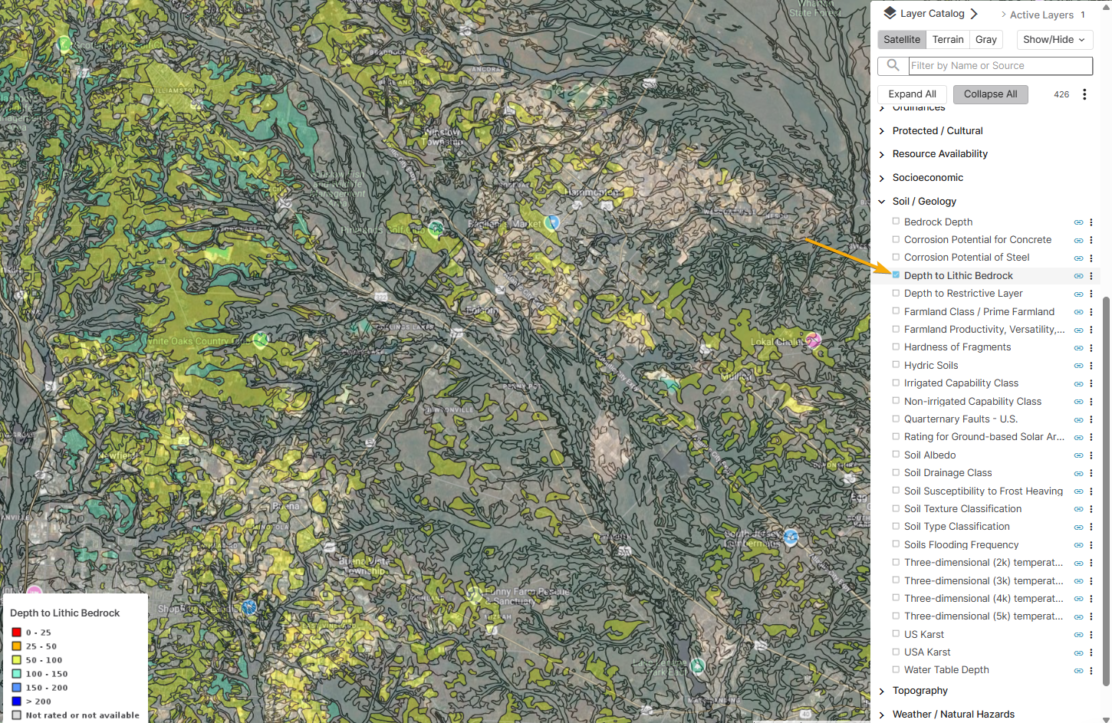Click the link icon for Soil Albedo
The width and height of the screenshot is (1112, 723).
click(x=1078, y=455)
